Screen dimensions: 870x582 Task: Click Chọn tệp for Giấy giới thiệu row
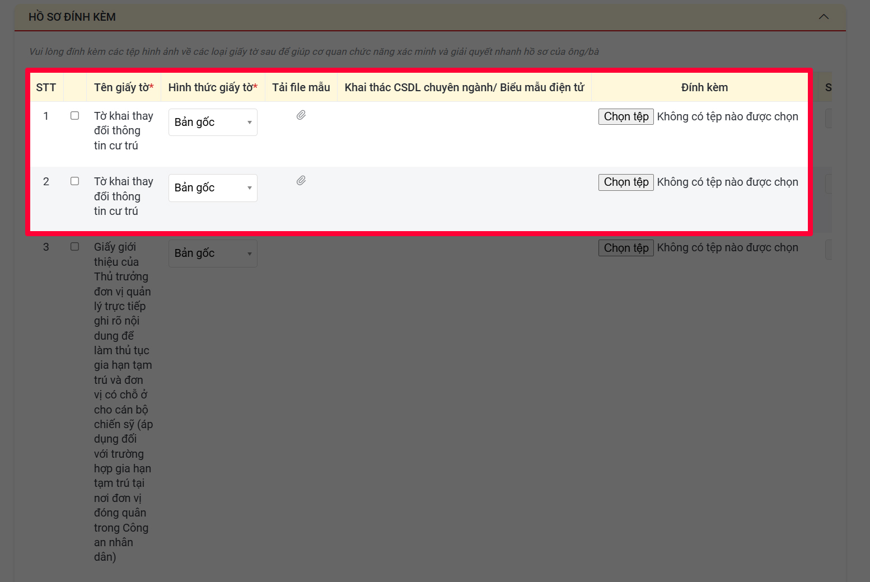click(x=626, y=248)
